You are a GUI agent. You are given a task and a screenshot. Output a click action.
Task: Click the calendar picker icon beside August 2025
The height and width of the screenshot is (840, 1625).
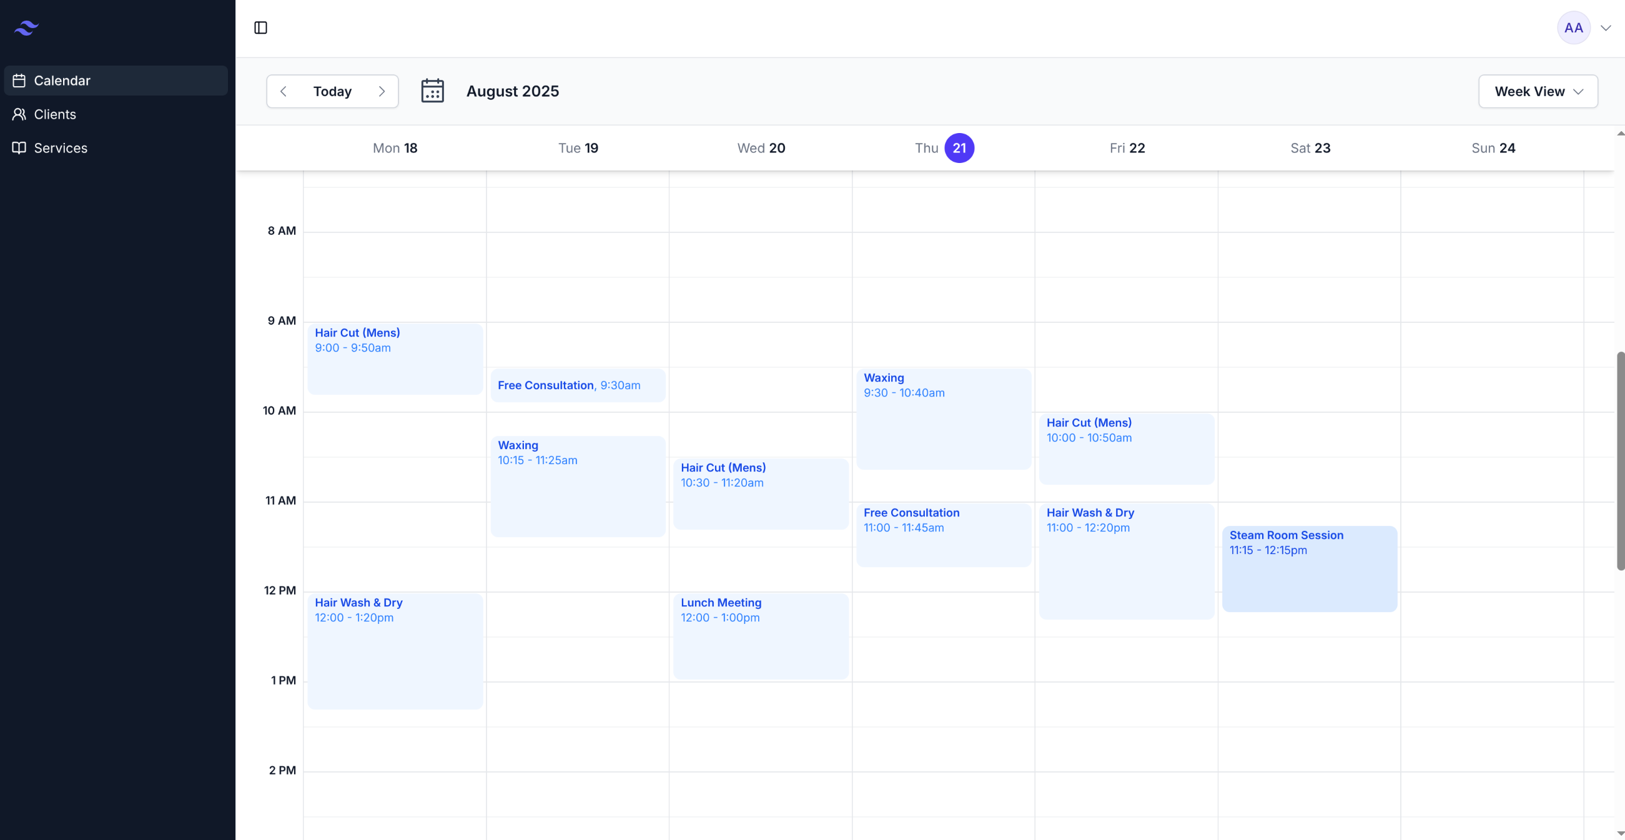(x=432, y=91)
